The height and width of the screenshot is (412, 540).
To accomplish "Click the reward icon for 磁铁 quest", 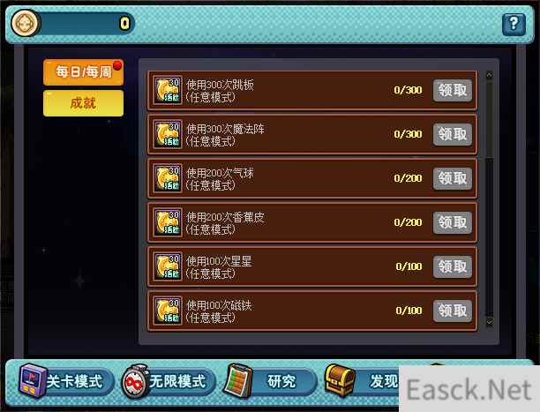I will (x=168, y=311).
